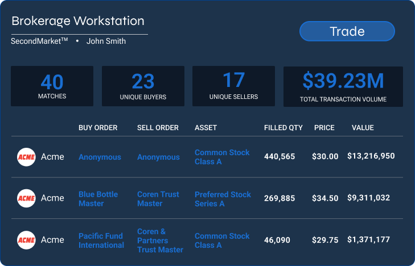
Task: Open the Preferred Stock Series A asset
Action: [x=223, y=198]
